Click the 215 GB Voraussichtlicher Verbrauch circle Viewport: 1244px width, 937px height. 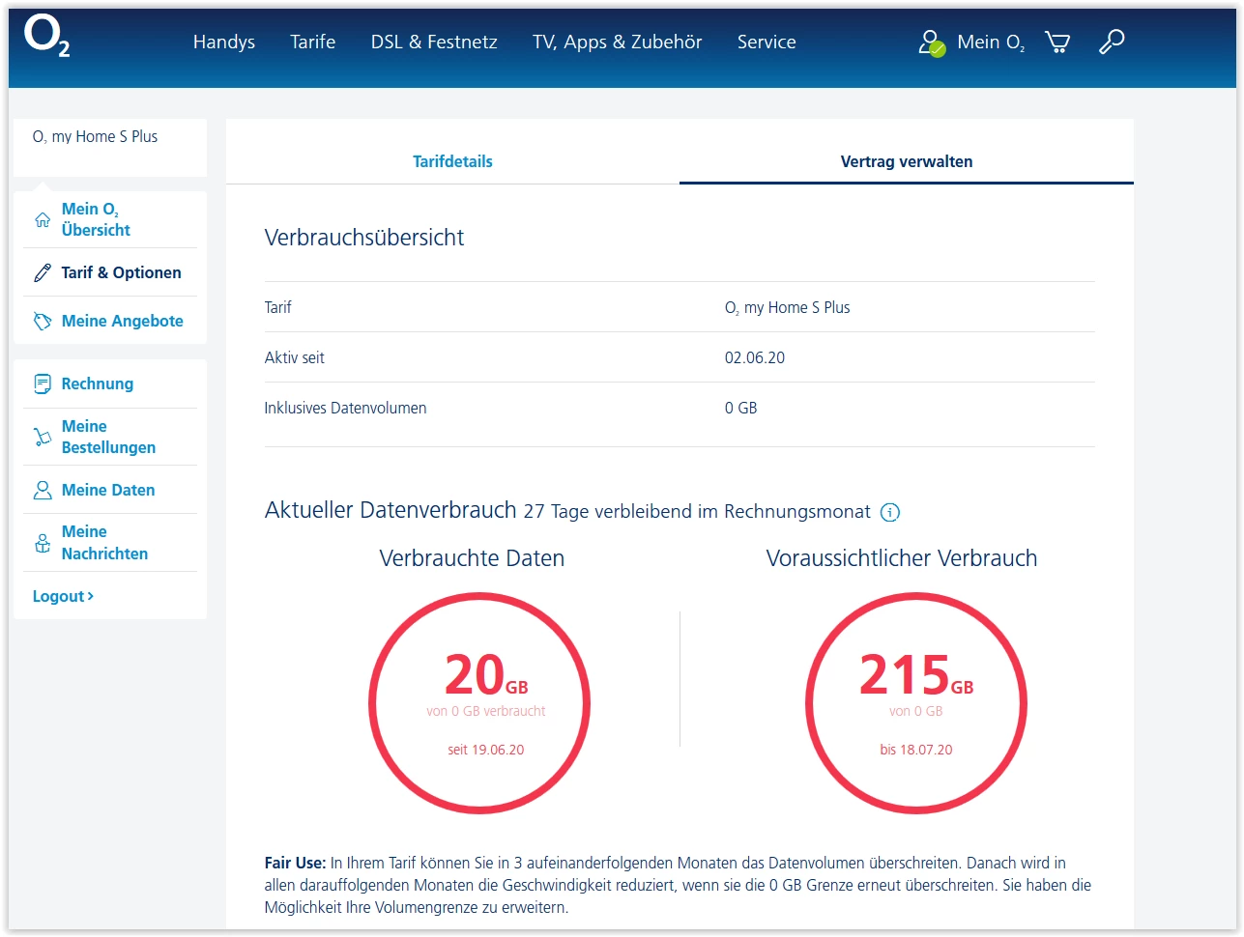916,702
